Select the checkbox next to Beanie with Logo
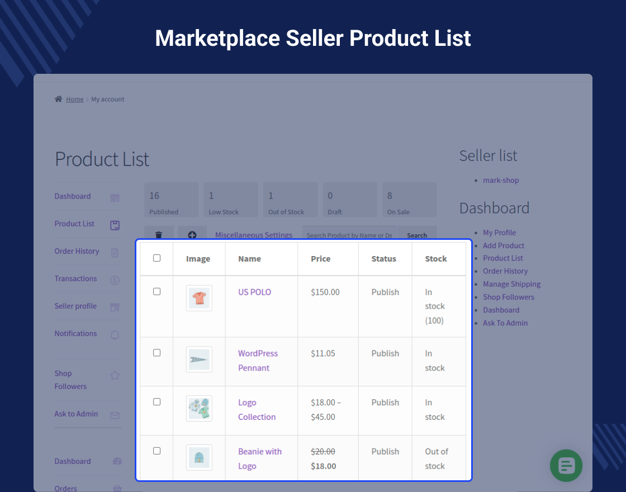The width and height of the screenshot is (626, 492). pos(156,451)
